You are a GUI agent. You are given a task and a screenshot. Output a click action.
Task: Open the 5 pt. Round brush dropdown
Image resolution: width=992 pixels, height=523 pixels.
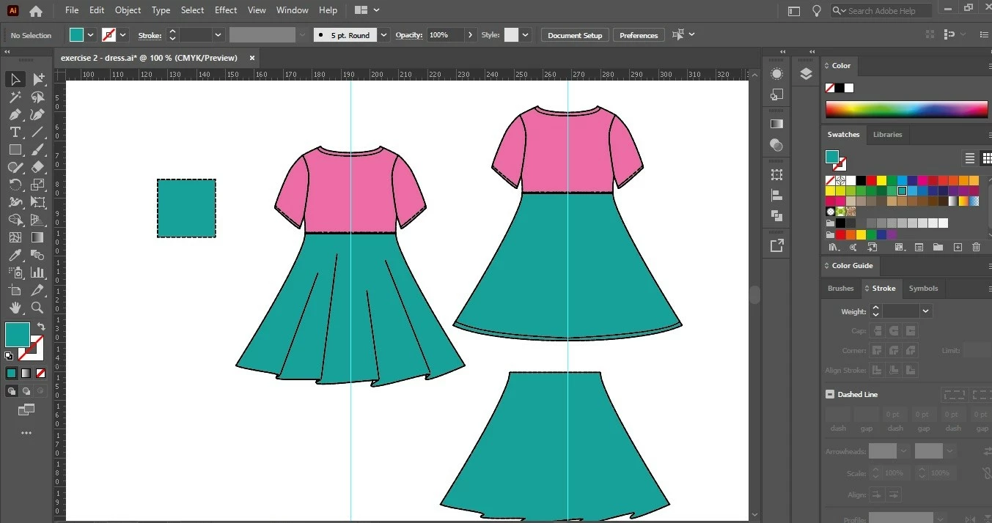tap(383, 35)
